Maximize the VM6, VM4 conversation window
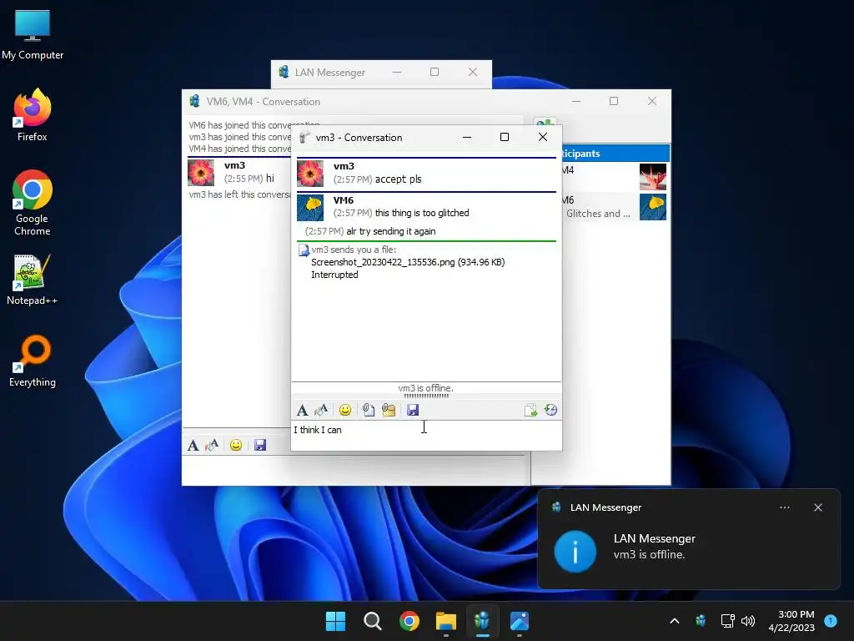Screen dimensions: 854x641 coord(614,101)
